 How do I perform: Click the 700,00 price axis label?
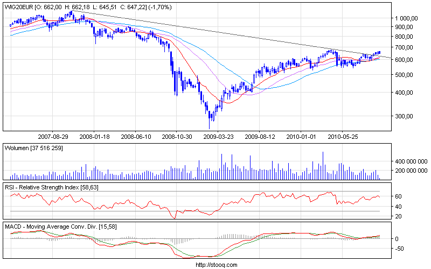404,47
